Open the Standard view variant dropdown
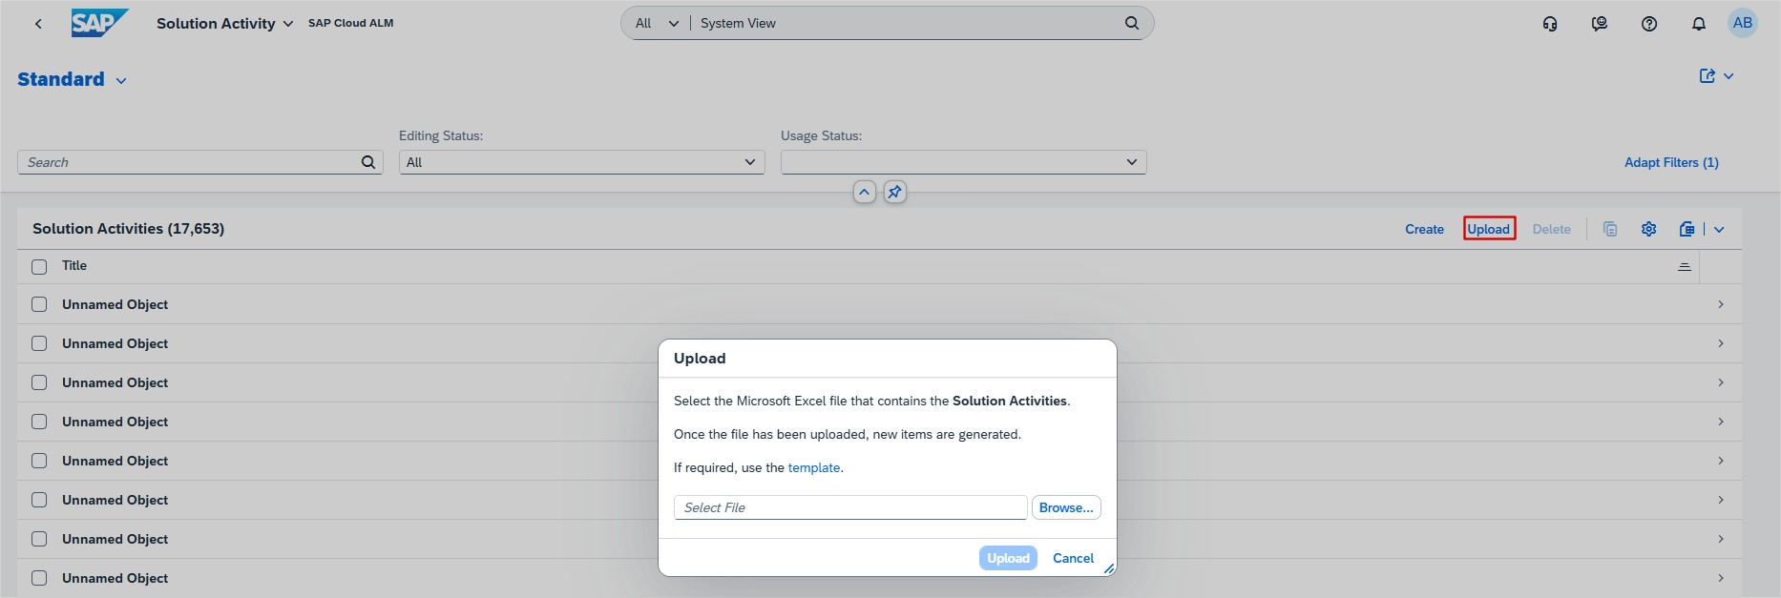 pyautogui.click(x=121, y=81)
